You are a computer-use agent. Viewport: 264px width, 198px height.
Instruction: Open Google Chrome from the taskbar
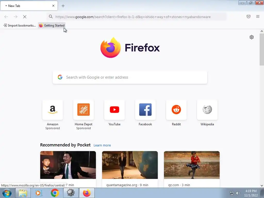(x=55, y=193)
